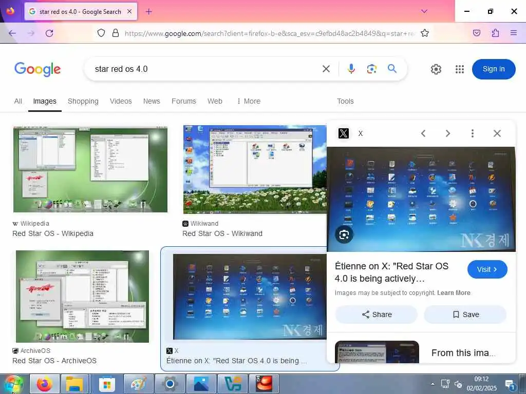Select the Images tab
The image size is (526, 394).
(x=45, y=101)
